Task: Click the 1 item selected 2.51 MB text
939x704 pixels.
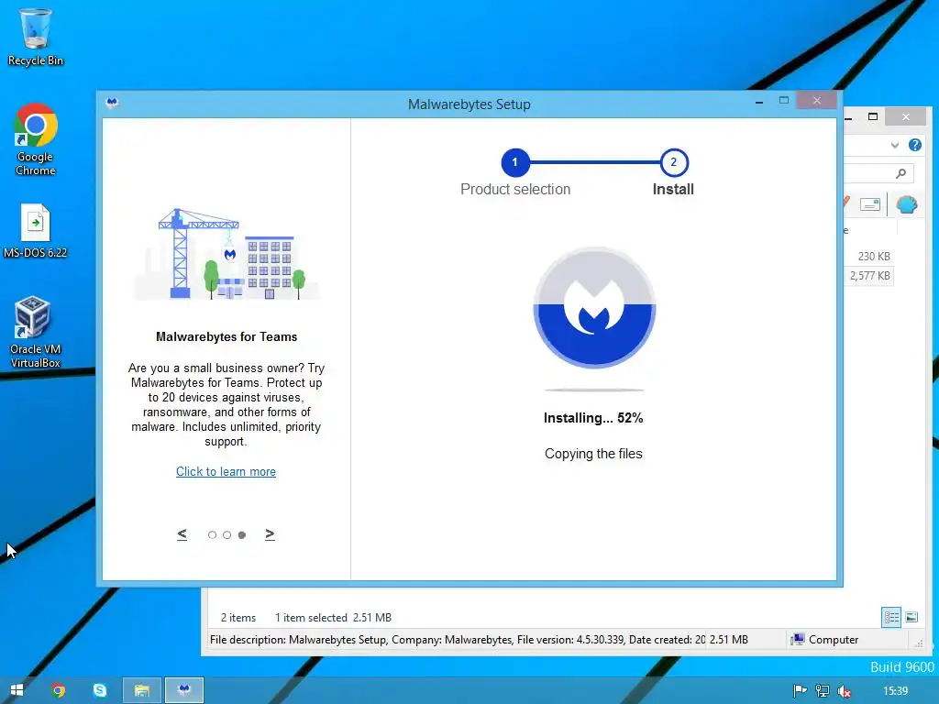Action: tap(333, 618)
